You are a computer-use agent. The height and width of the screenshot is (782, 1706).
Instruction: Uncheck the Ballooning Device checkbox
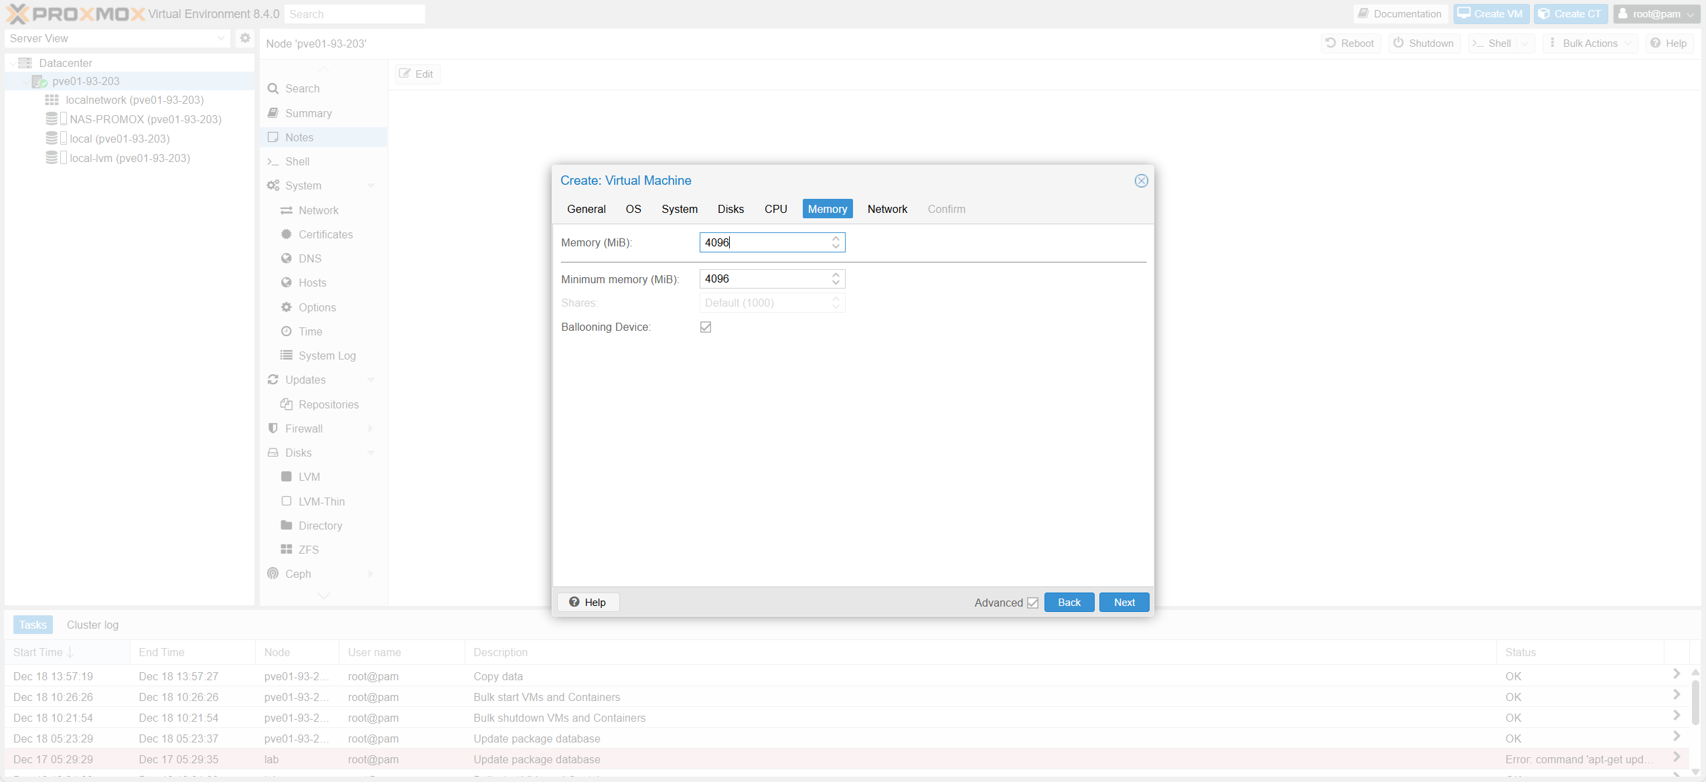click(x=706, y=327)
